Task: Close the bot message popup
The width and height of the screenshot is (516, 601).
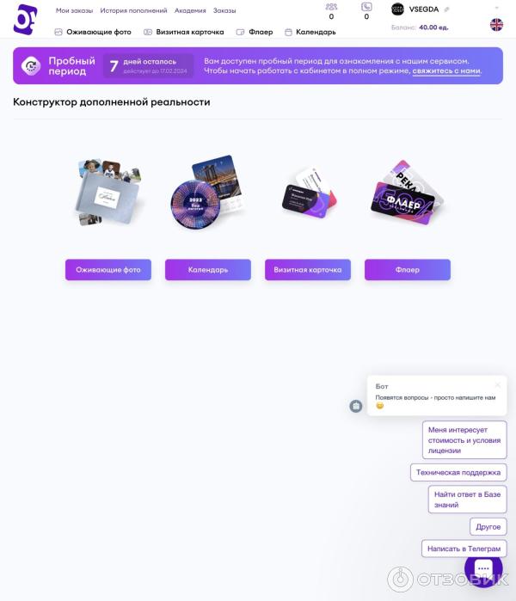Action: pyautogui.click(x=498, y=385)
